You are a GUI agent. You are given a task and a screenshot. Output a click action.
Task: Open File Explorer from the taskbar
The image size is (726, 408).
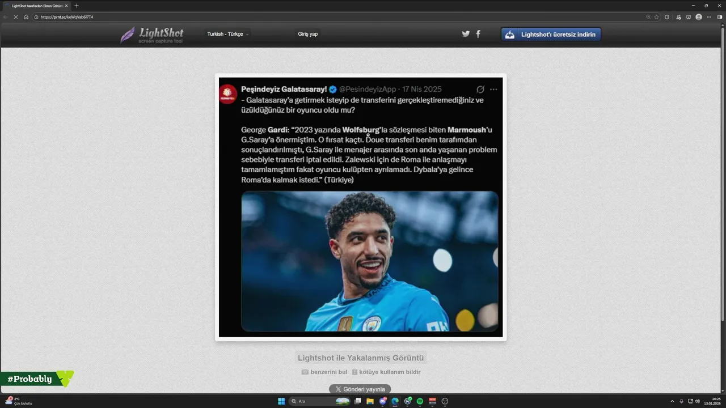[370, 401]
